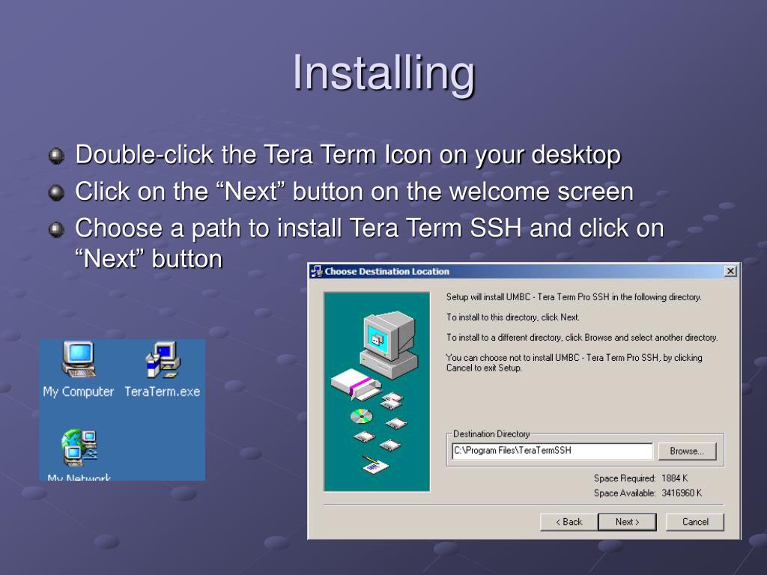
Task: Click the 'Cancel to exit Setup.' text
Action: (484, 368)
